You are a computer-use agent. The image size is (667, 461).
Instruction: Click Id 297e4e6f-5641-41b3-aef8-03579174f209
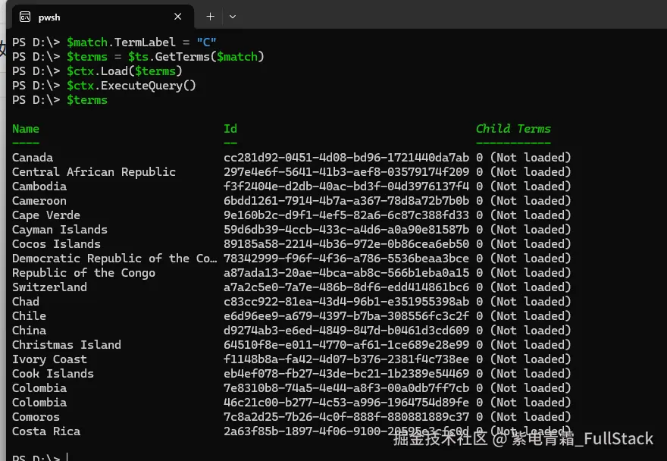tap(346, 172)
